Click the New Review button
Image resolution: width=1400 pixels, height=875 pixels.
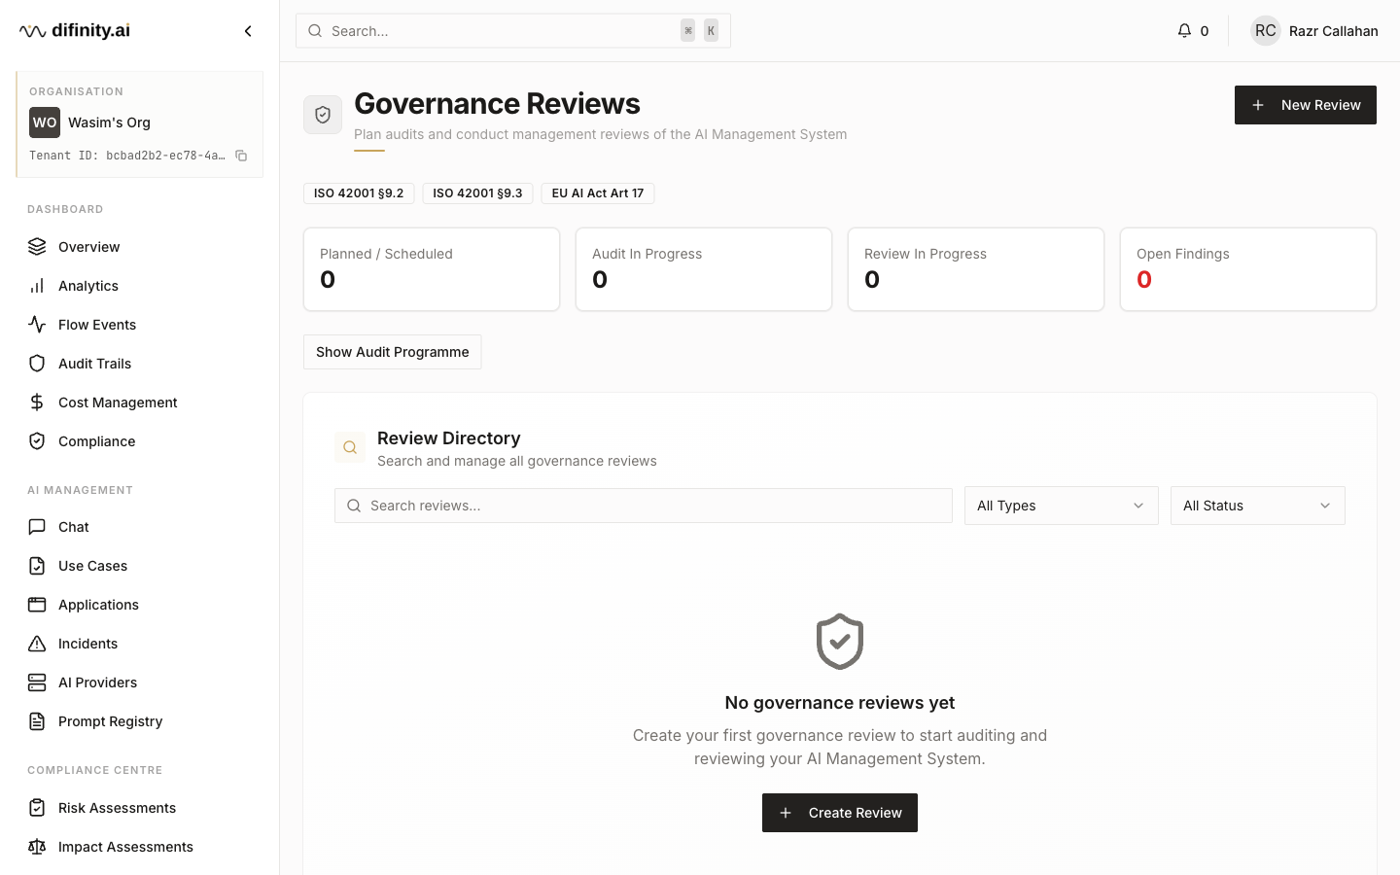tap(1306, 105)
